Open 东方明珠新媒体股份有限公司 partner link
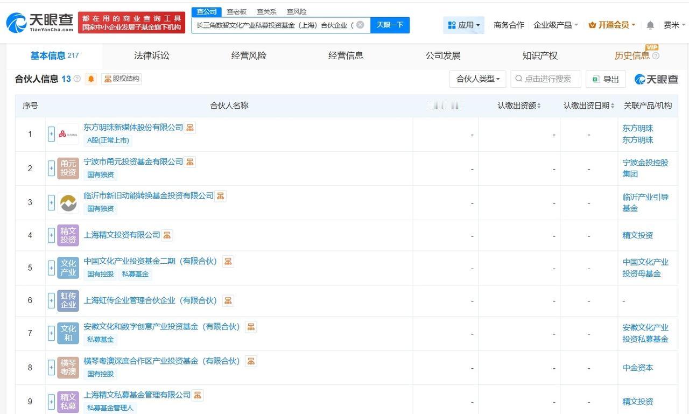689x414 pixels. click(133, 128)
